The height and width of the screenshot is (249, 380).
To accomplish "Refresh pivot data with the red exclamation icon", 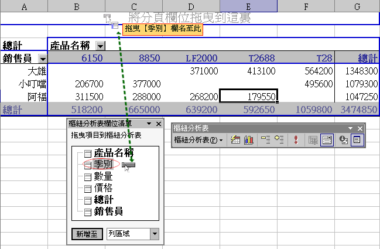I will (x=296, y=140).
